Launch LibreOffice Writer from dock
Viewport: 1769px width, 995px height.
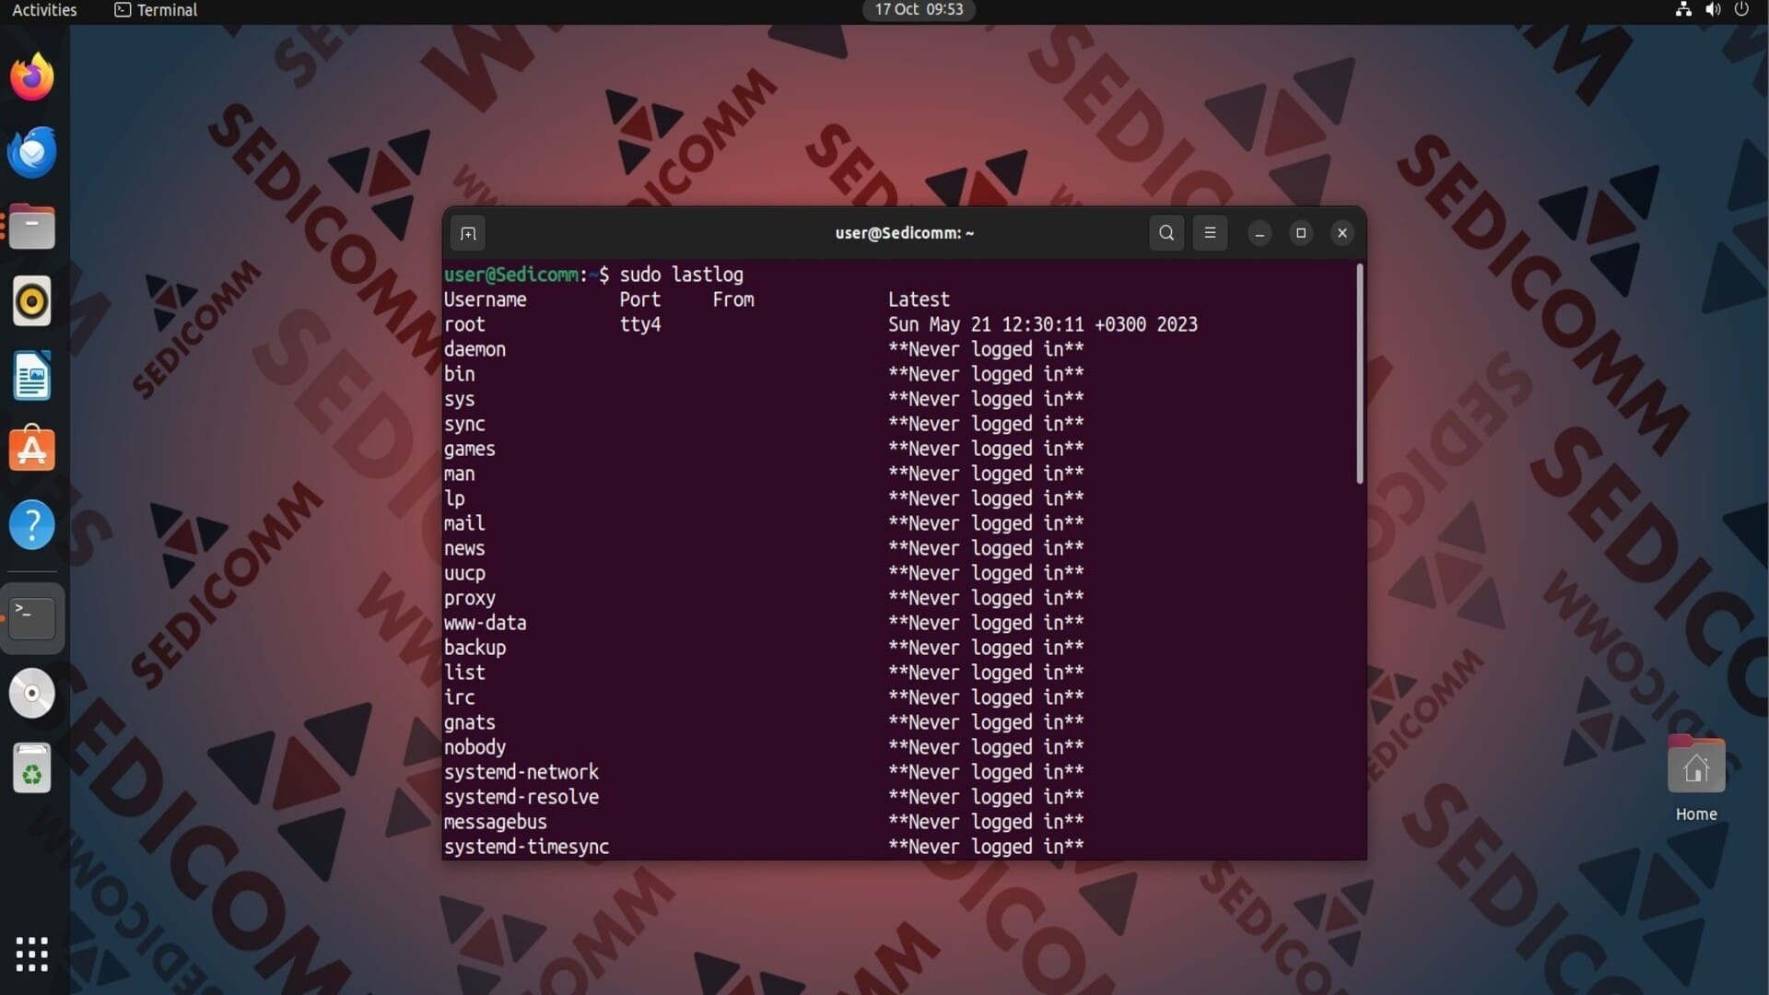pyautogui.click(x=32, y=376)
